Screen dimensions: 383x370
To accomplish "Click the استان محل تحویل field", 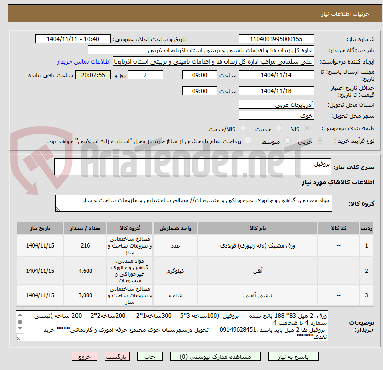I will point(276,104).
